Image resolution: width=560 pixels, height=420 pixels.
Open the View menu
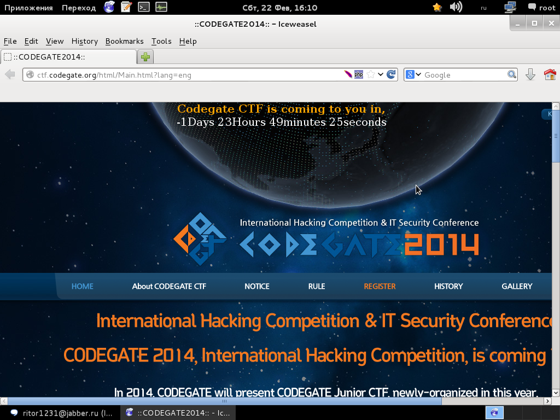pos(55,41)
